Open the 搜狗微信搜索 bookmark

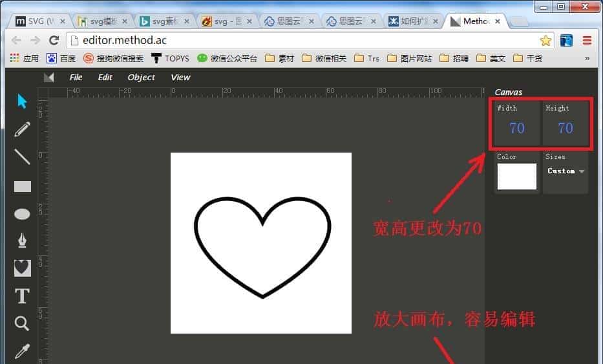114,58
